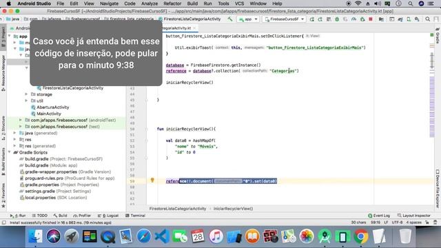The height and width of the screenshot is (248, 441).
Task: Toggle the Favorites side panel
Action: click(x=3, y=196)
